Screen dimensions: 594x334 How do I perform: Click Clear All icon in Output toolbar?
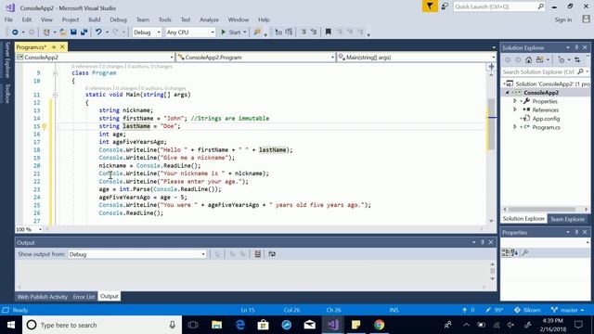pyautogui.click(x=258, y=254)
